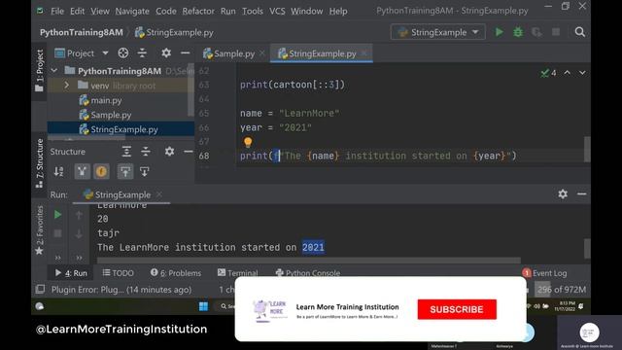The height and width of the screenshot is (350, 622).
Task: Open the Code menu
Action: (x=166, y=11)
